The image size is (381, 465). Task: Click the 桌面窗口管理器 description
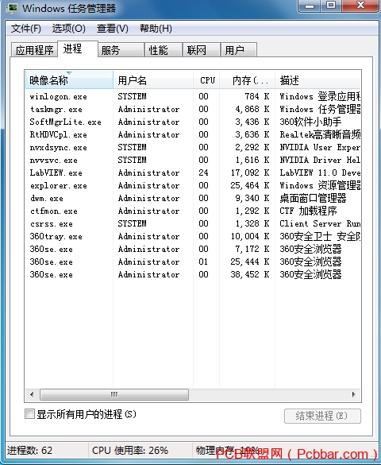(x=313, y=198)
